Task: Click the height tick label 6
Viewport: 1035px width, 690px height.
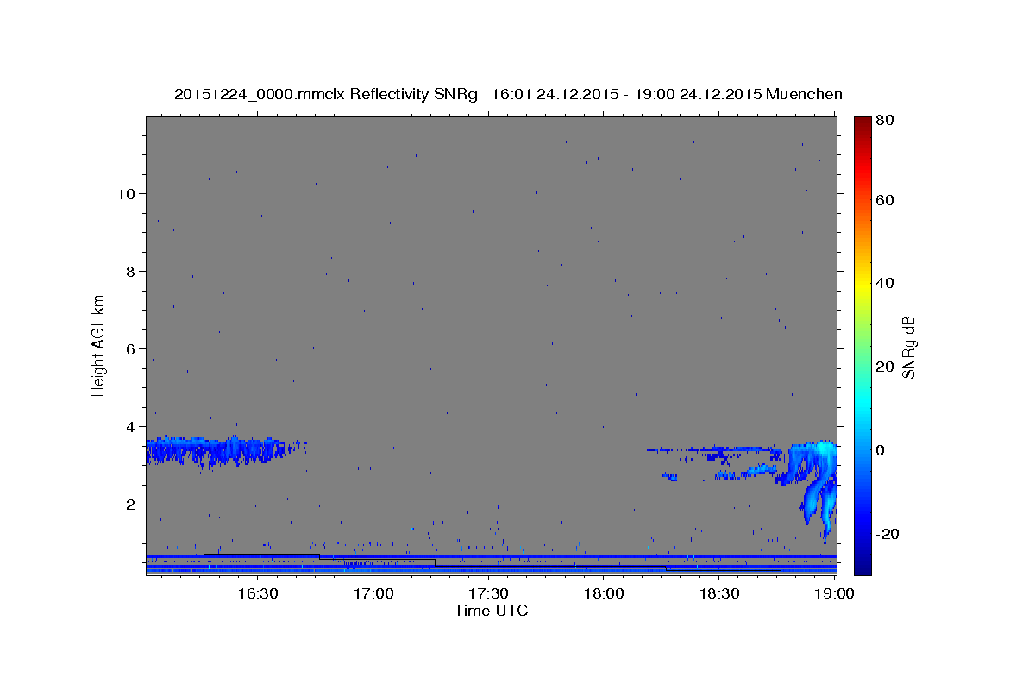Action: pos(129,348)
